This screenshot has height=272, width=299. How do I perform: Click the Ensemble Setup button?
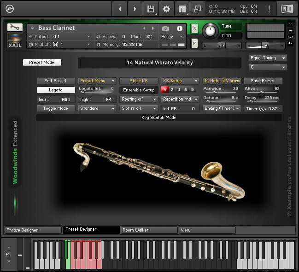139,90
